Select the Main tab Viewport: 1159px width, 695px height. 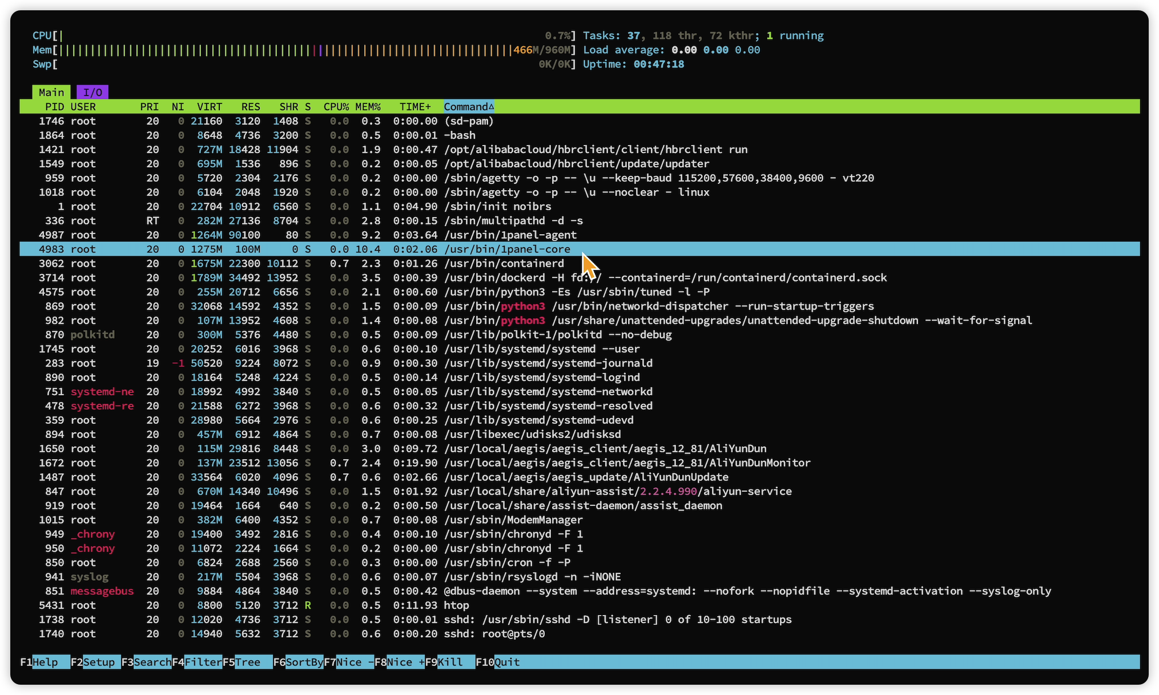pyautogui.click(x=51, y=93)
